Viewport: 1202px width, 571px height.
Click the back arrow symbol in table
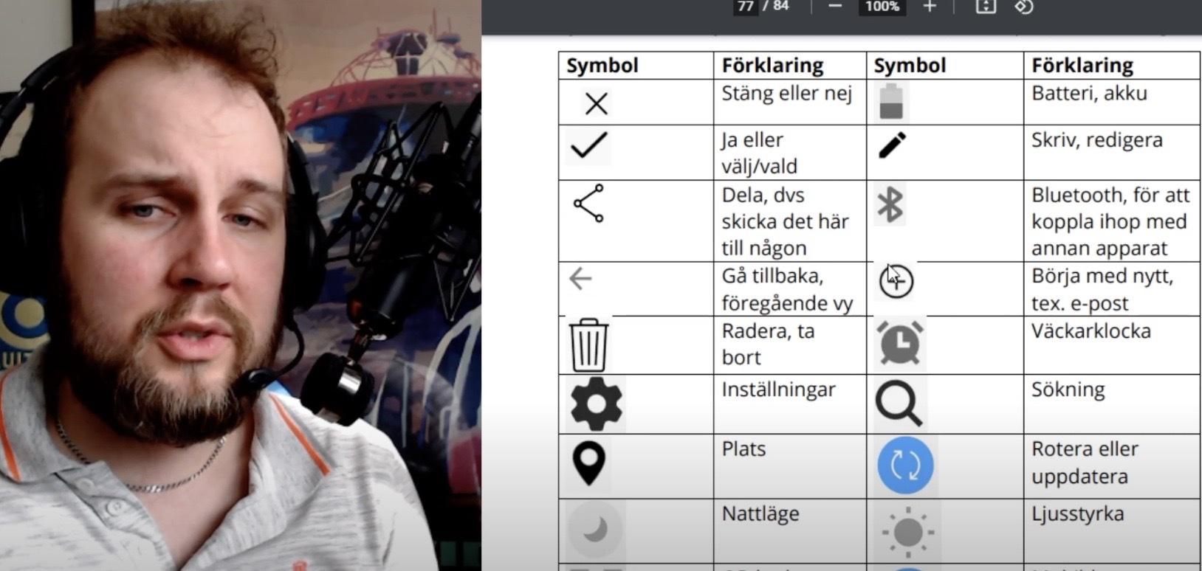click(x=581, y=279)
